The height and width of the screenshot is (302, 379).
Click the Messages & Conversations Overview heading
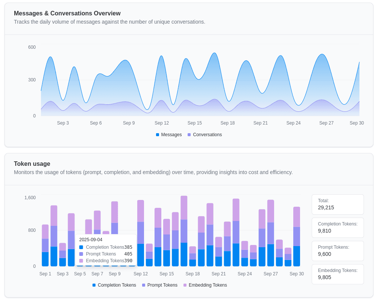67,14
